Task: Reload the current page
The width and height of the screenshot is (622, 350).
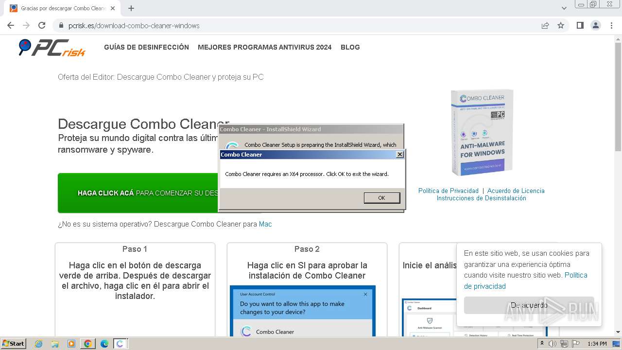Action: tap(42, 25)
